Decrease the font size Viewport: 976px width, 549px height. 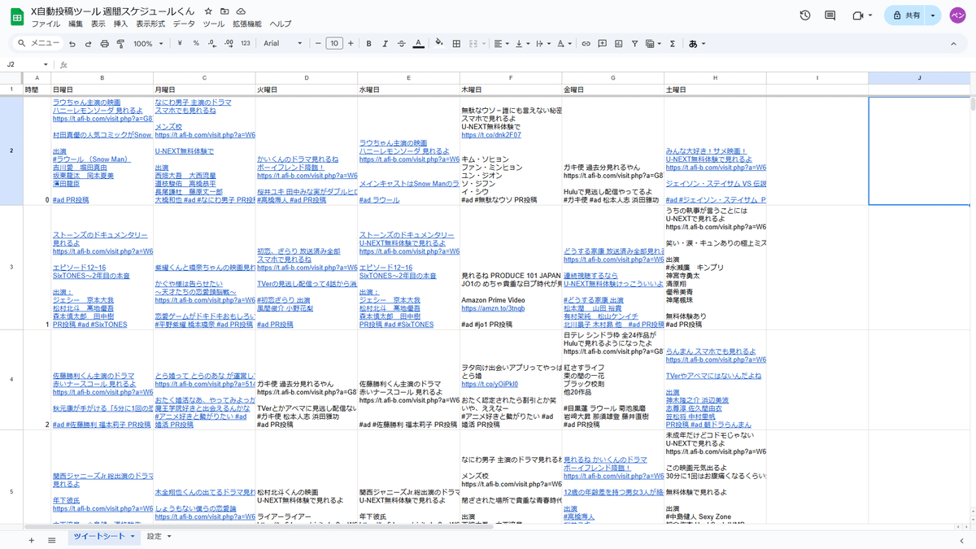click(317, 43)
